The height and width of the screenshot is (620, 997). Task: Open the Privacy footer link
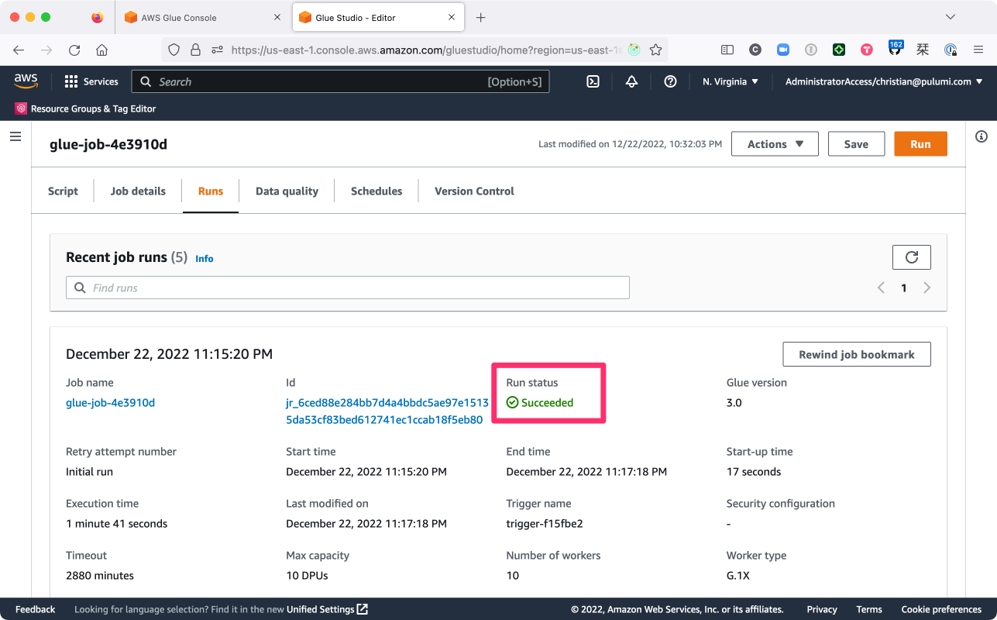[x=822, y=609]
